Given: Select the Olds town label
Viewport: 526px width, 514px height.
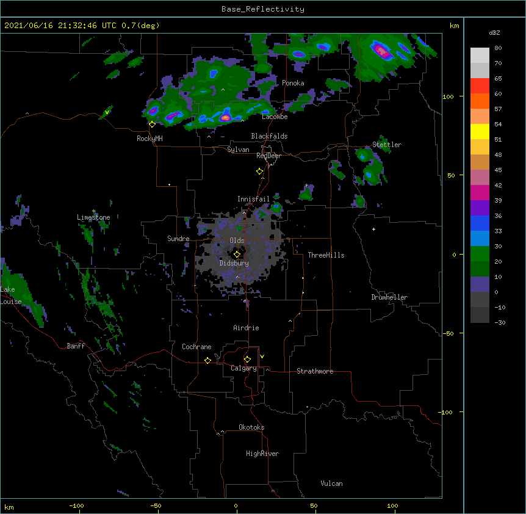Looking at the screenshot, I should click(x=237, y=241).
